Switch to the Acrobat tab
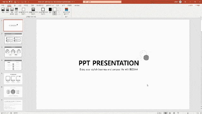 click(x=77, y=5)
